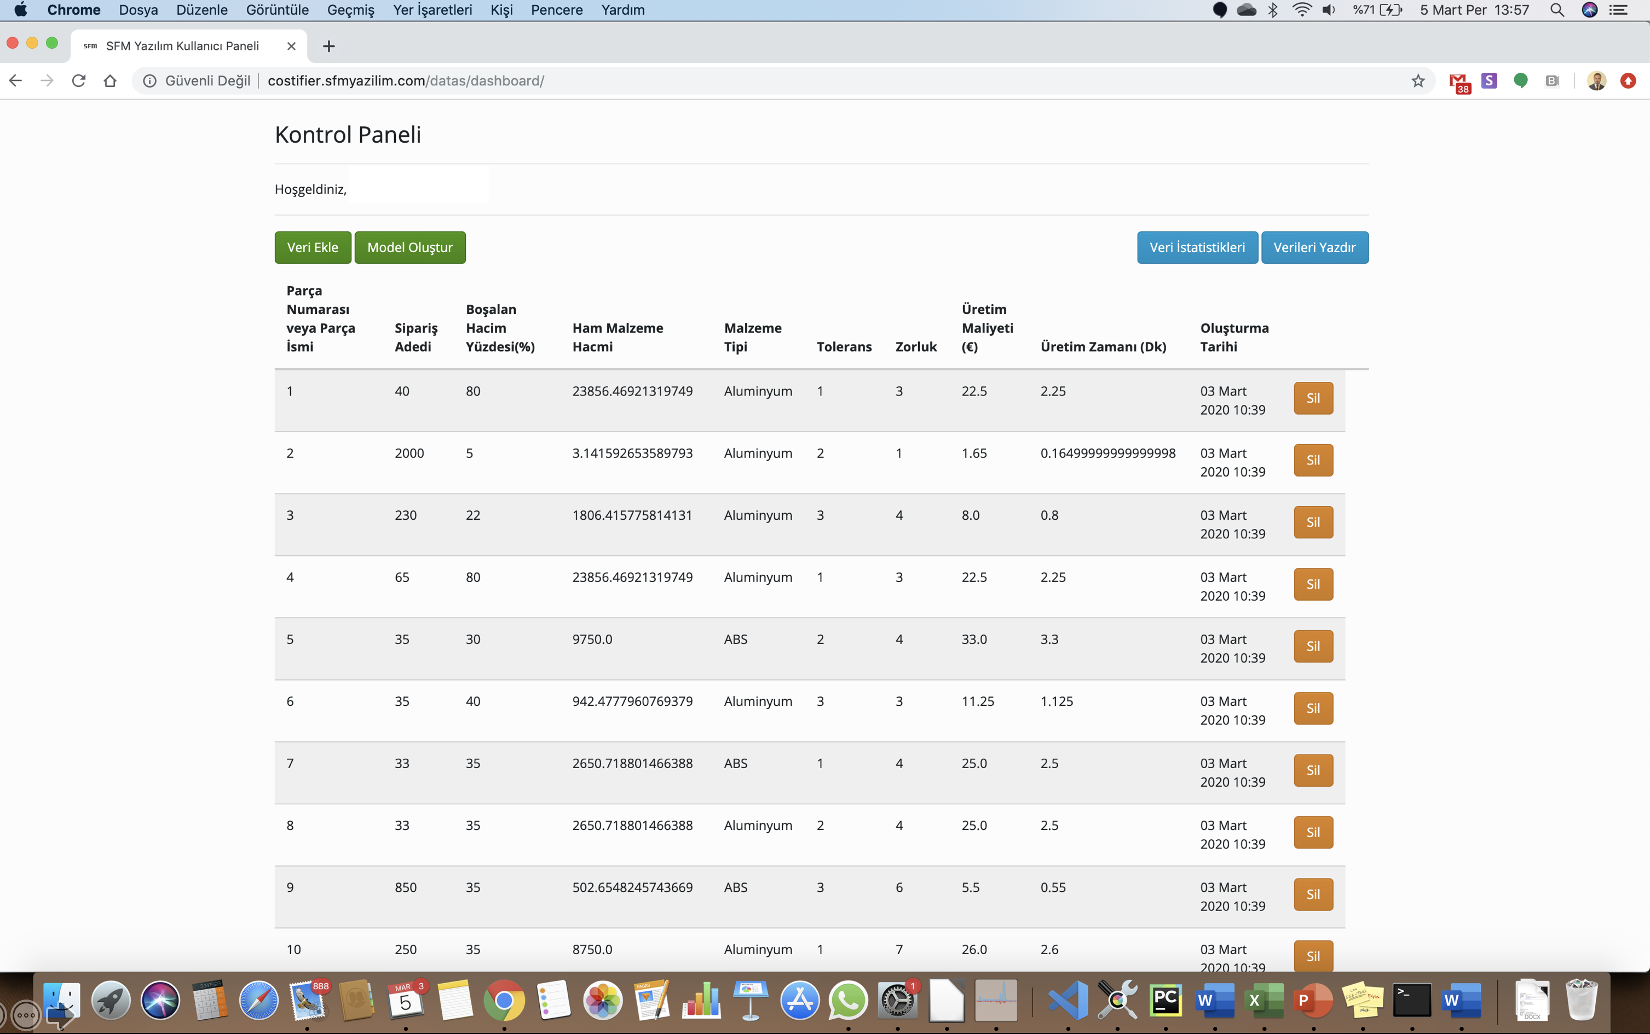
Task: Click the Chrome home icon
Action: point(109,81)
